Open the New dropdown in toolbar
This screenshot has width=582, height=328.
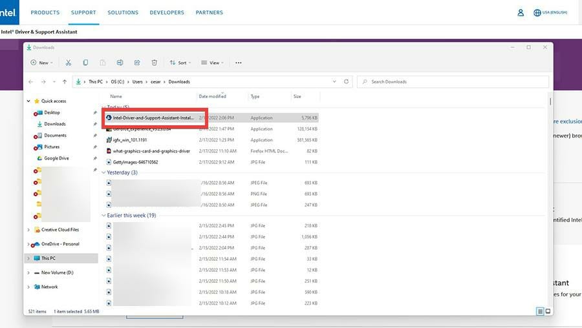(41, 63)
